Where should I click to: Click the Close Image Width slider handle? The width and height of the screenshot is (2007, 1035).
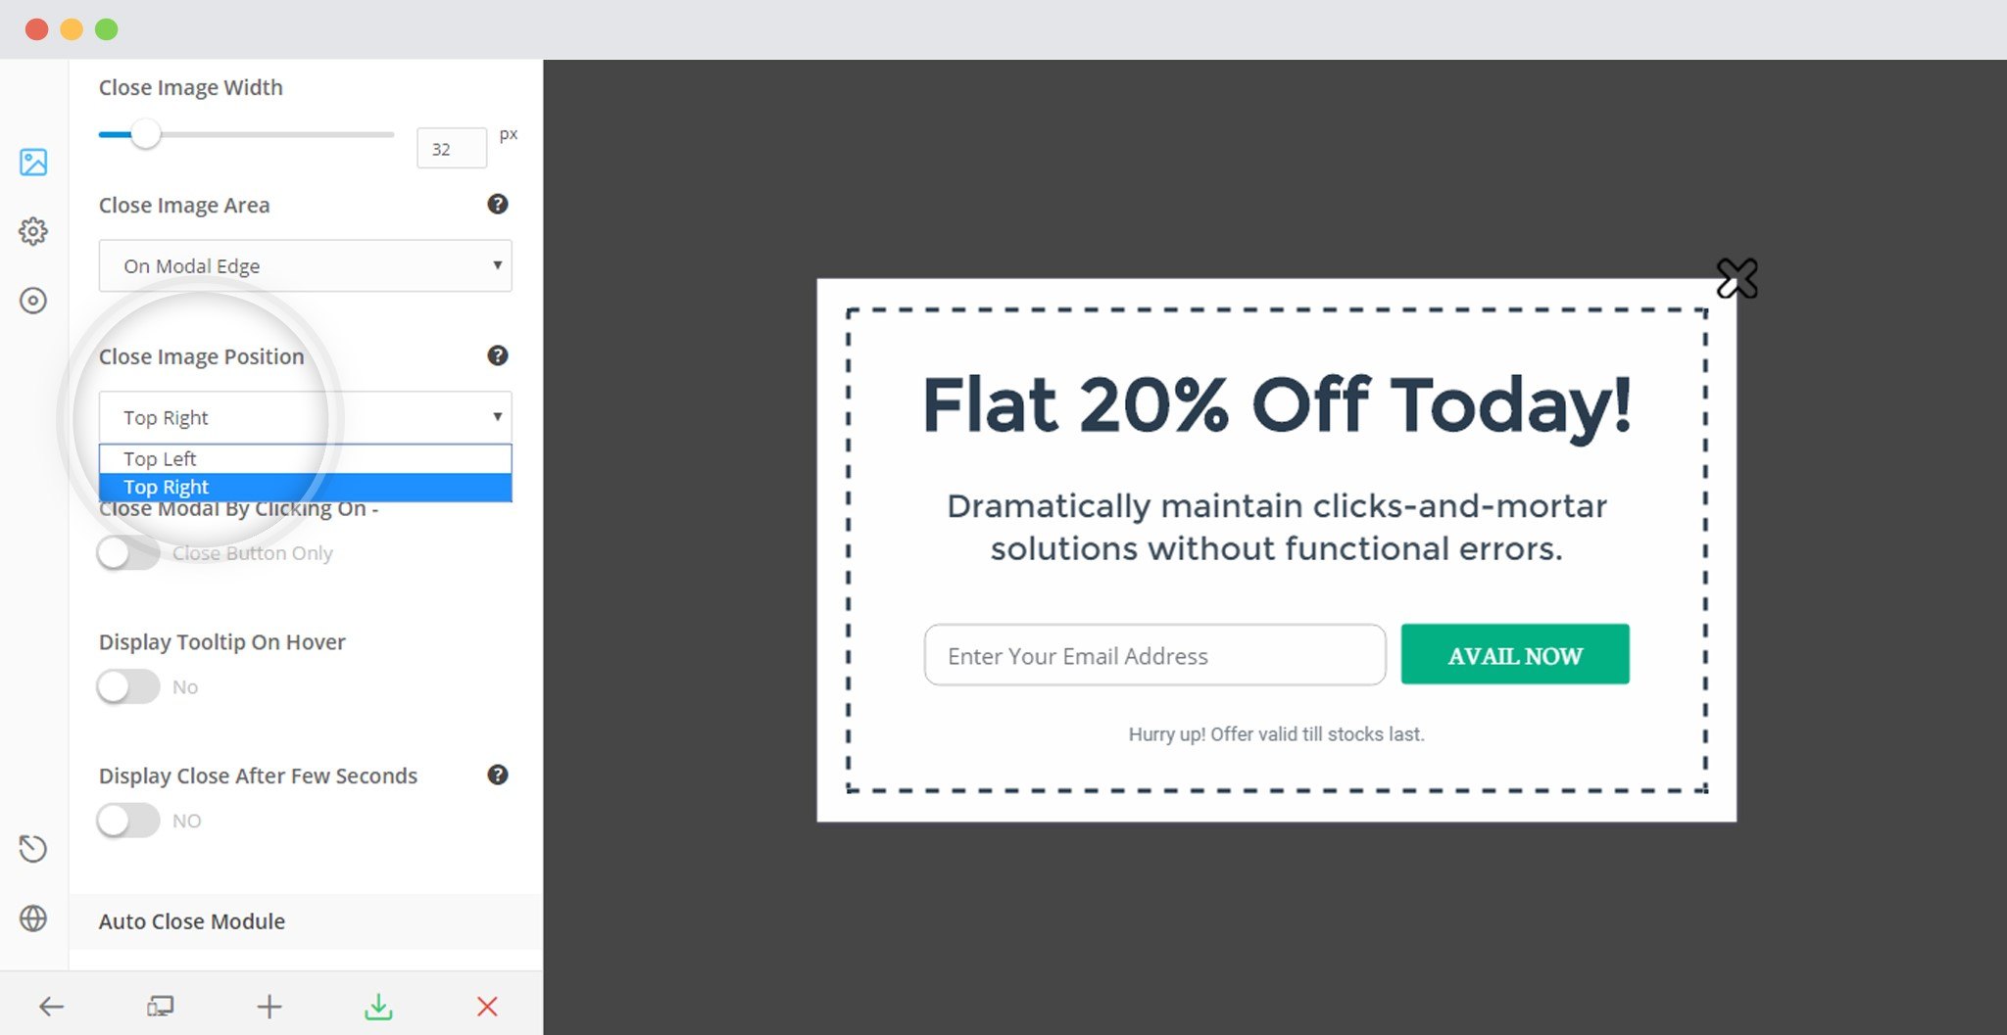(x=145, y=134)
